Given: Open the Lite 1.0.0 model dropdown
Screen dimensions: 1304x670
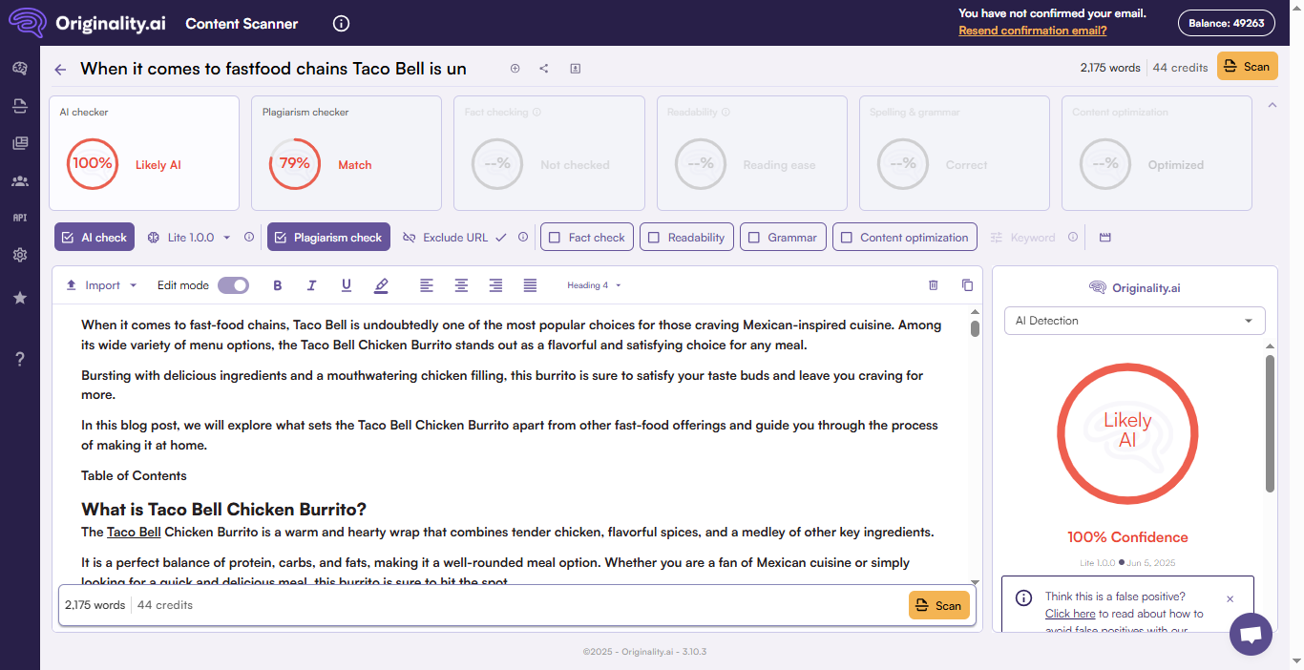Looking at the screenshot, I should click(x=189, y=237).
